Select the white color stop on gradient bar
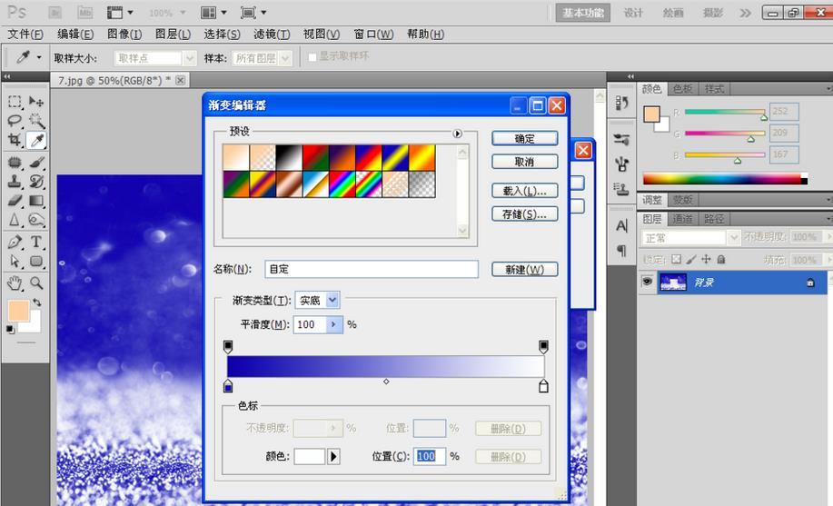 pyautogui.click(x=543, y=386)
